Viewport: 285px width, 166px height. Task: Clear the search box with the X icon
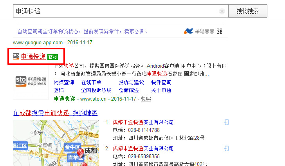222,11
